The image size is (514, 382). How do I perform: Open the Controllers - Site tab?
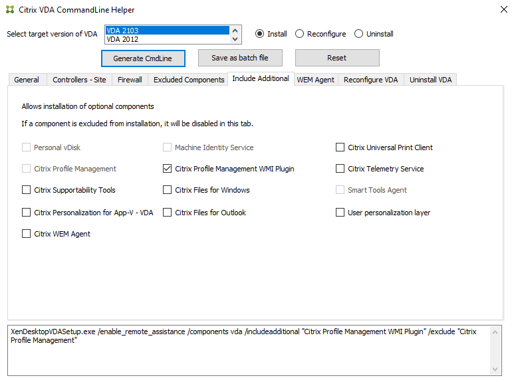(x=79, y=80)
